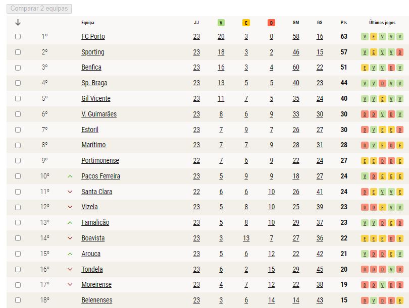Click the JJ games-played column header
The image size is (409, 308).
click(196, 23)
